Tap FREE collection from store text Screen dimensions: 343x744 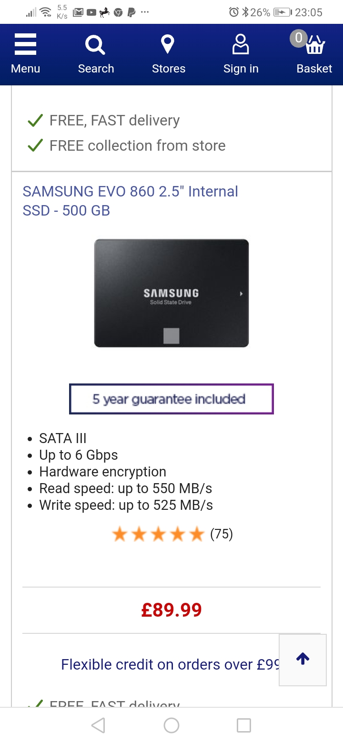(137, 145)
